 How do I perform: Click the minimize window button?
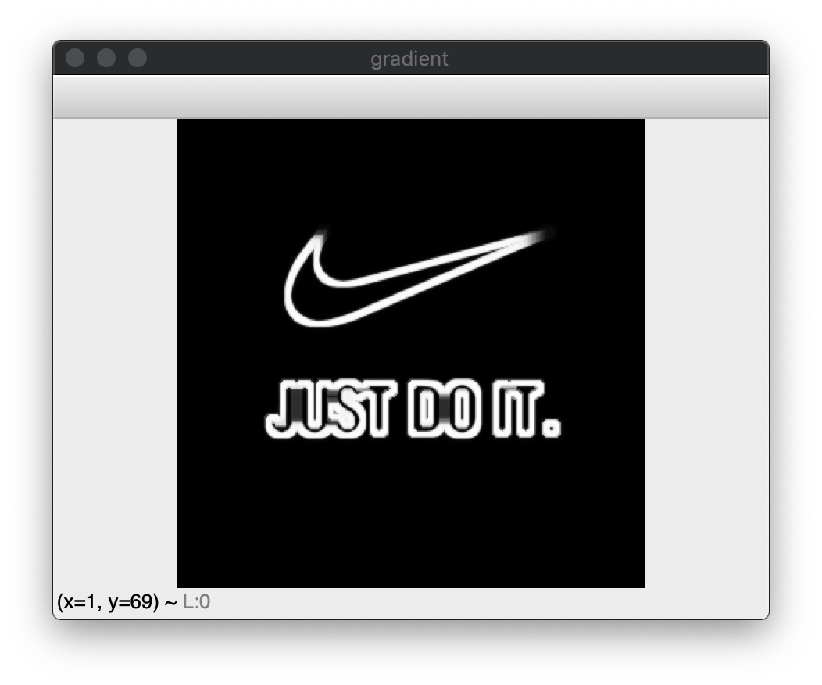click(x=106, y=58)
